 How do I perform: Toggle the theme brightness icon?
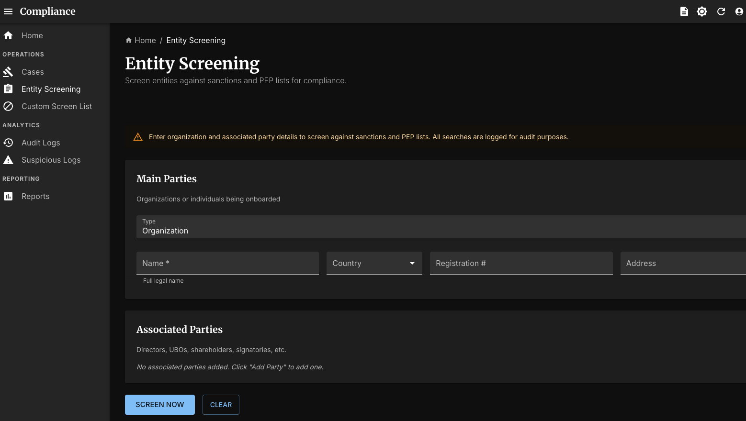click(702, 11)
